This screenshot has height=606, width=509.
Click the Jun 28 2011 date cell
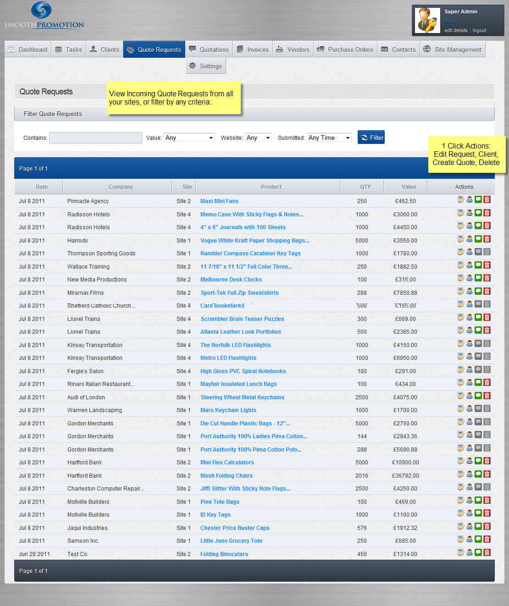coord(34,554)
